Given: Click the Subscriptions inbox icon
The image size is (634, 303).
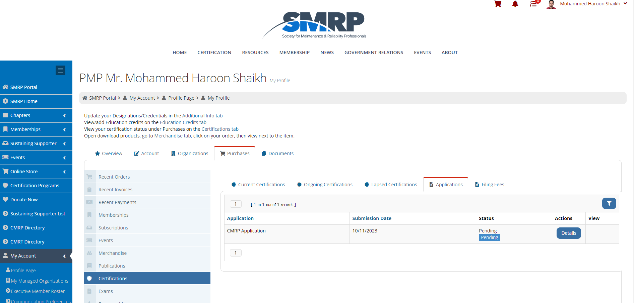Looking at the screenshot, I should [89, 228].
